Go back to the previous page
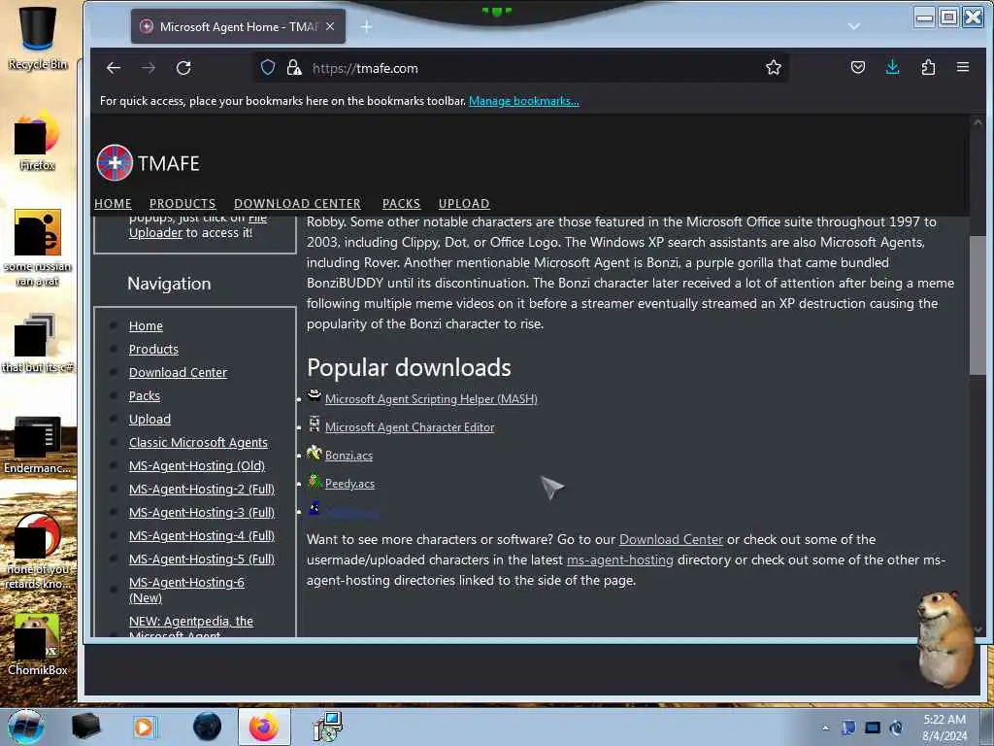This screenshot has width=994, height=746. click(x=114, y=68)
